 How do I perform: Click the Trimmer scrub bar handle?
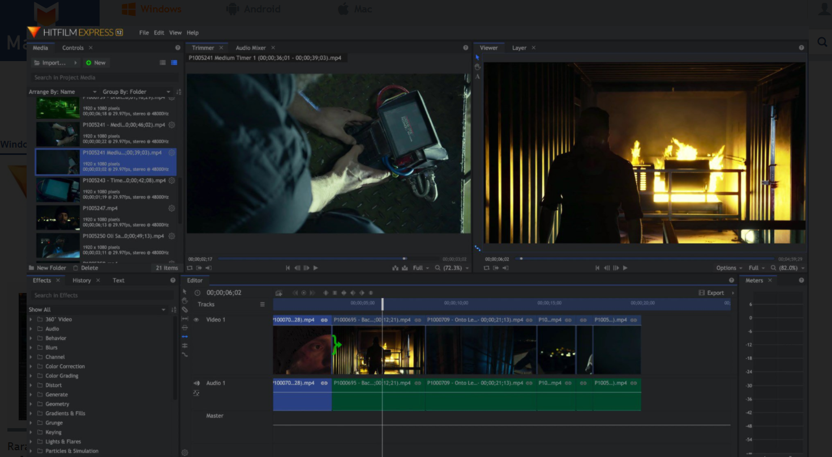[x=404, y=259]
